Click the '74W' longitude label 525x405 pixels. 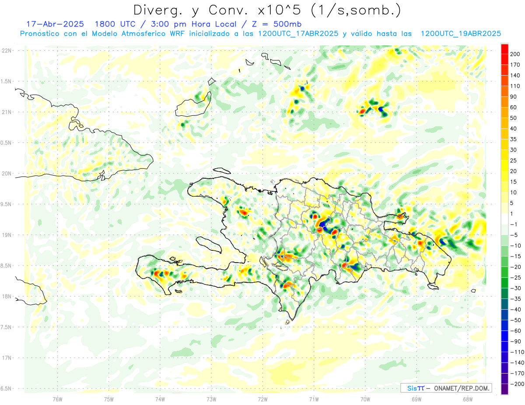tap(160, 399)
